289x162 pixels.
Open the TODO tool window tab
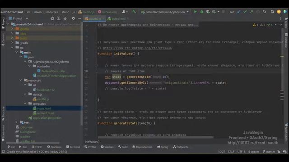pyautogui.click(x=37, y=147)
